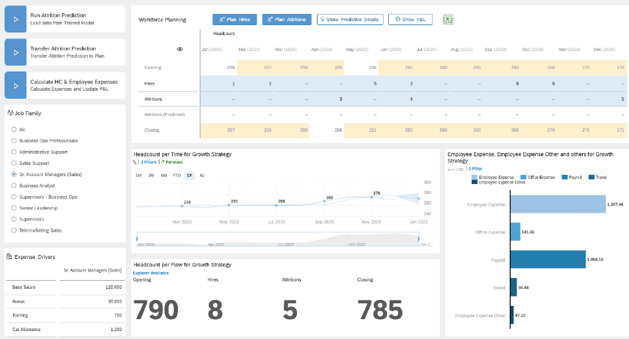Screen dimensions: 629x339
Task: Start Calculate HC & Employee Expenses play icon
Action: pyautogui.click(x=15, y=85)
